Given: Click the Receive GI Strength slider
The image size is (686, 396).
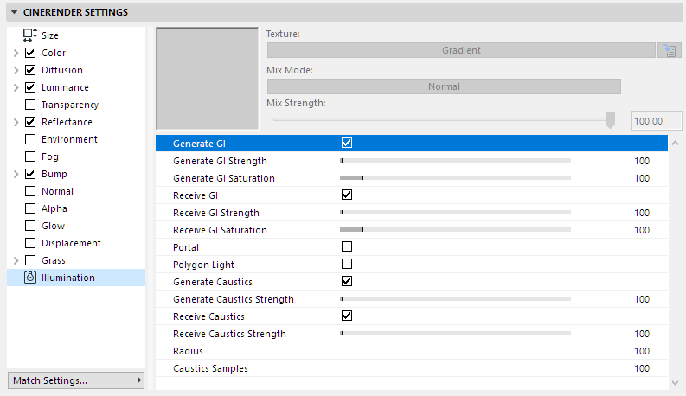Looking at the screenshot, I should point(455,213).
